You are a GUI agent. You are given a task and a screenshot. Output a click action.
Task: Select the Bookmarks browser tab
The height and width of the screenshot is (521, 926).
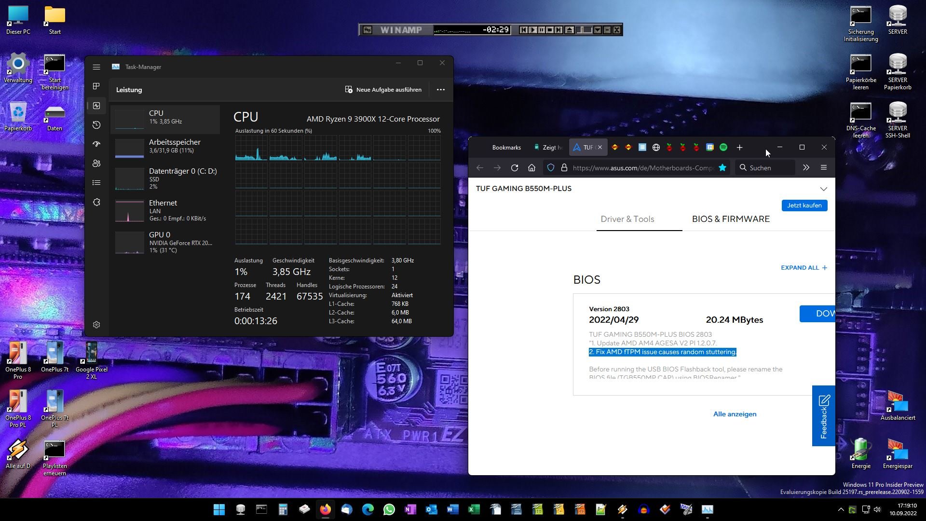pos(506,148)
